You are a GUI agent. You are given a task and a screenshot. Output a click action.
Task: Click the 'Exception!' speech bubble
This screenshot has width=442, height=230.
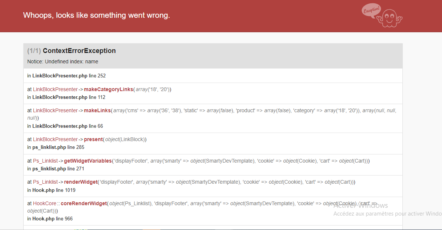click(x=371, y=10)
